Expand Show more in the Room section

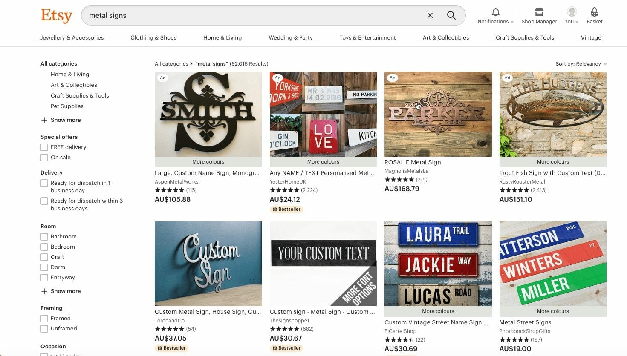tap(61, 291)
